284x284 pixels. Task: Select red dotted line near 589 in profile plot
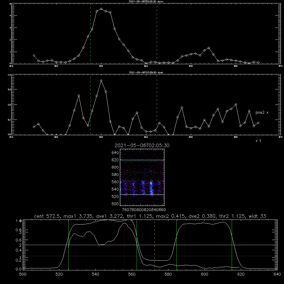pyautogui.click(x=185, y=245)
